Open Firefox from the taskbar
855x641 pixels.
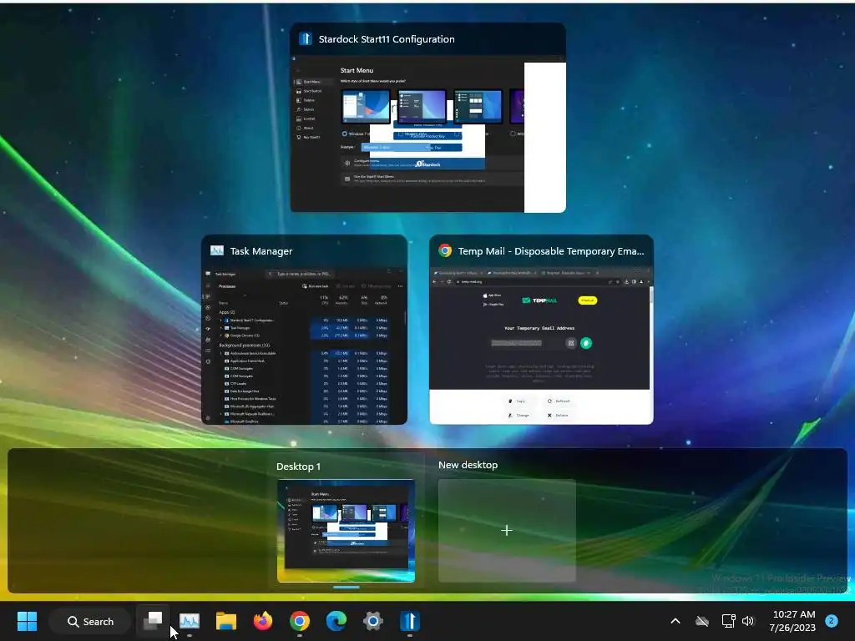coord(263,621)
